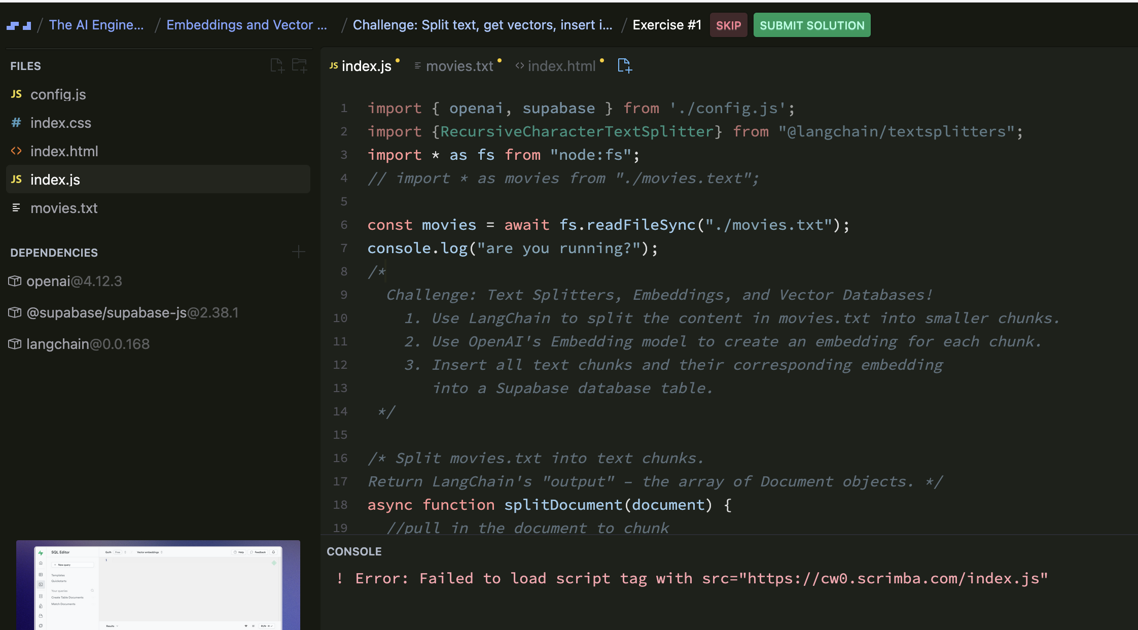
Task: Click the Scrimba logo icon
Action: coord(19,25)
